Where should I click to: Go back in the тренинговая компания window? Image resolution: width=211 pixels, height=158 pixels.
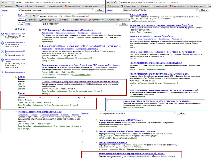(x=3, y=2)
